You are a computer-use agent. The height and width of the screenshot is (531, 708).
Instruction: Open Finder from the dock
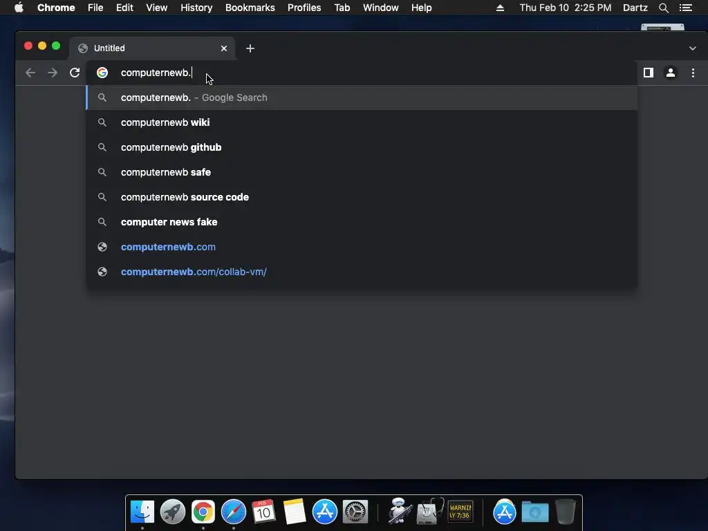click(142, 512)
